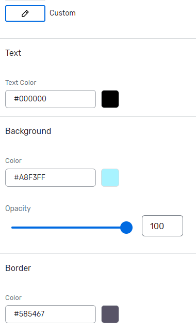The height and width of the screenshot is (331, 196).
Task: Open the dark gray border color swatch
Action: coord(110,314)
